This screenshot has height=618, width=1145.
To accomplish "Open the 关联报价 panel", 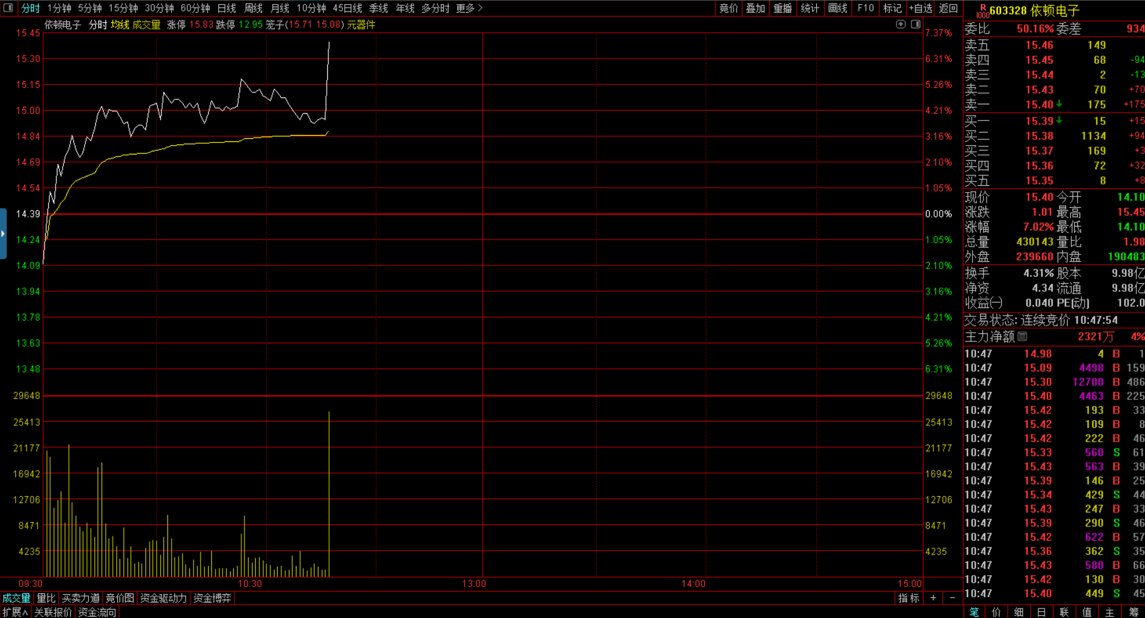I will [x=53, y=612].
